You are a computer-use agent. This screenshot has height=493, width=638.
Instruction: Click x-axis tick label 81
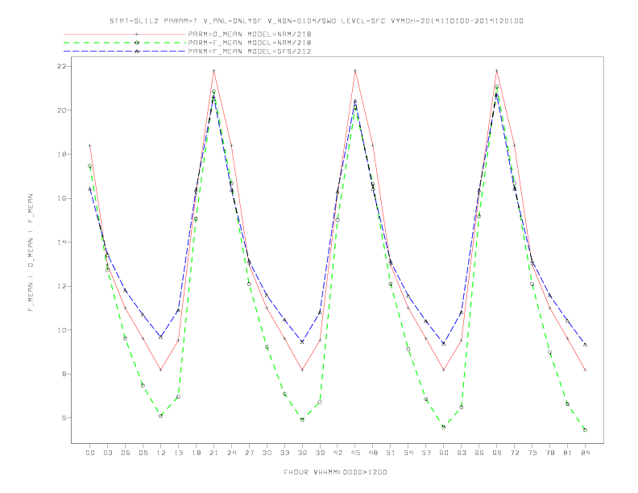coord(568,453)
